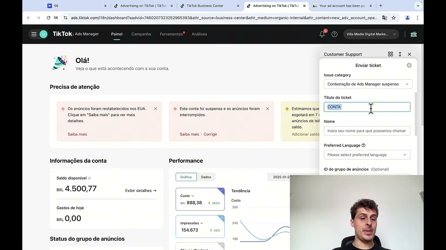Click the help icon beside Preferred Language

[363, 145]
